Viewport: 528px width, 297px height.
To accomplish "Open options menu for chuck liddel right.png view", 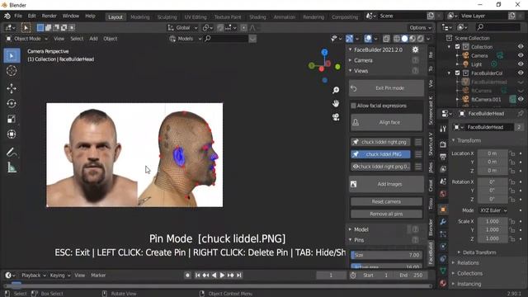I will coord(418,142).
